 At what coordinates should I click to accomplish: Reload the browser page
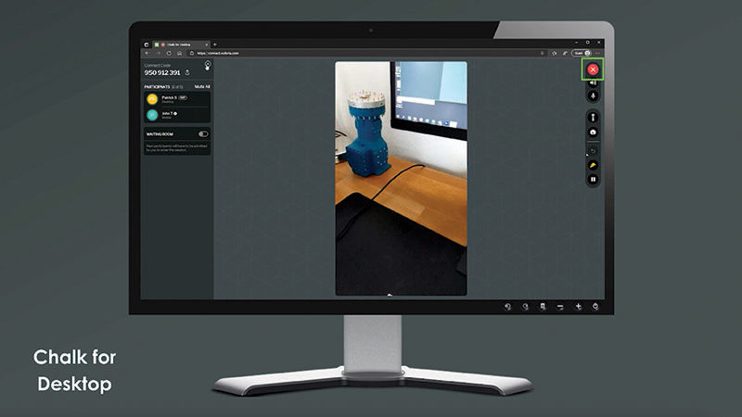pos(168,53)
